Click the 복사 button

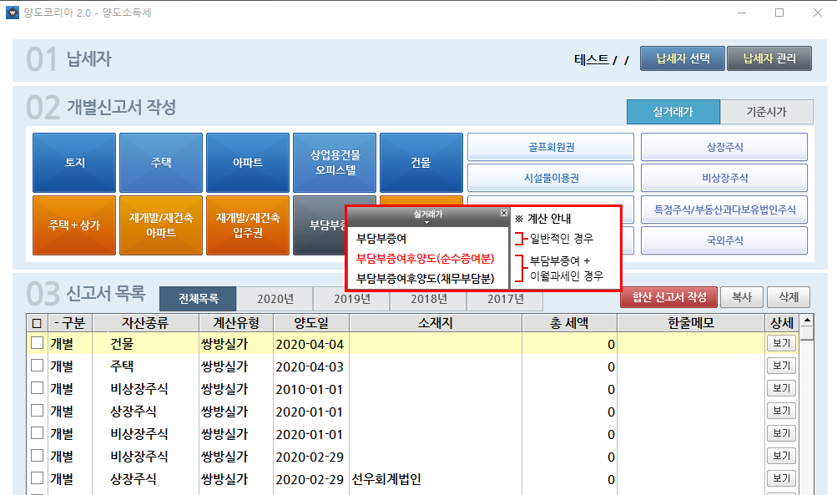pos(741,297)
